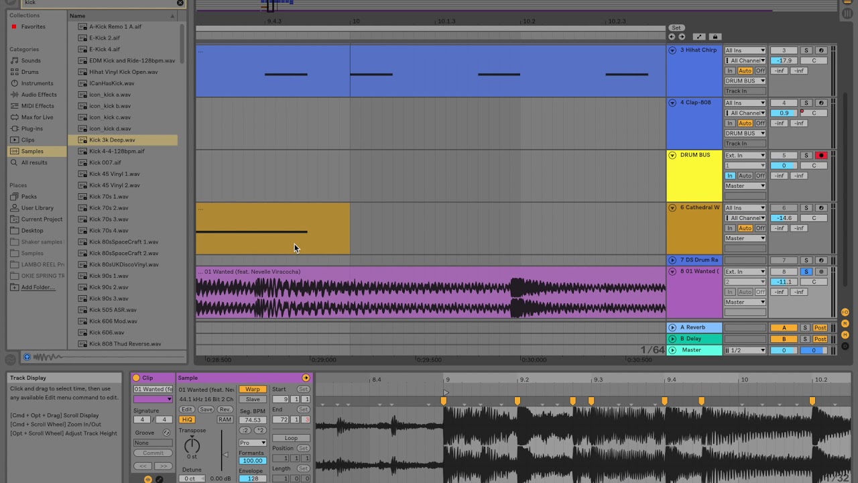
Task: Open the Pro warp mode dropdown
Action: coord(253,443)
